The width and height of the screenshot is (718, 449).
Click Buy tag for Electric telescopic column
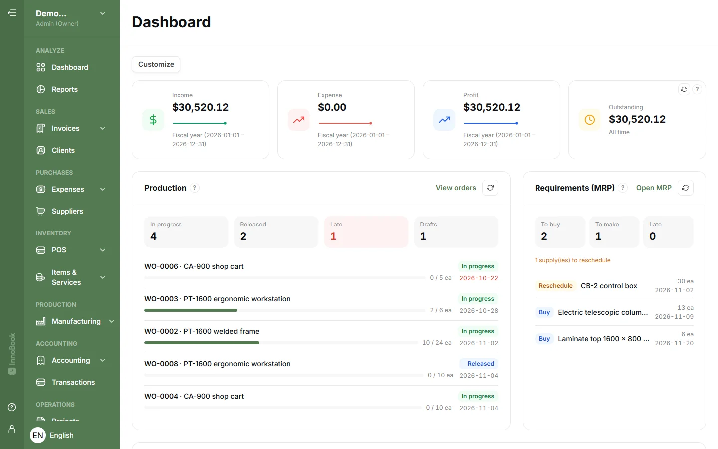pos(544,312)
